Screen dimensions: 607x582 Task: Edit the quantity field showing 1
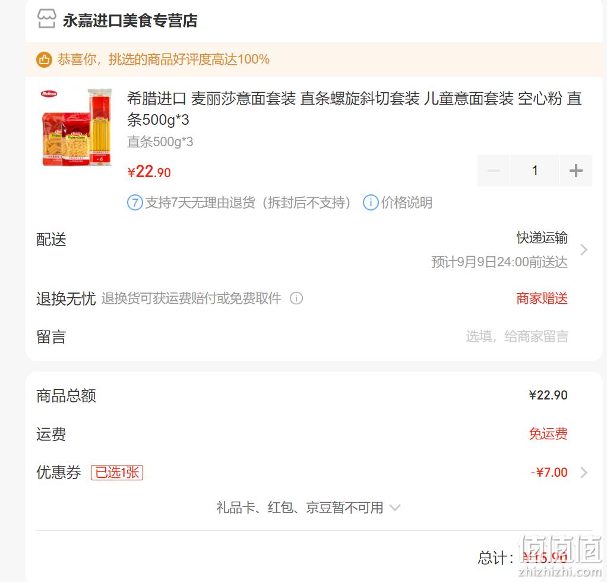point(535,171)
